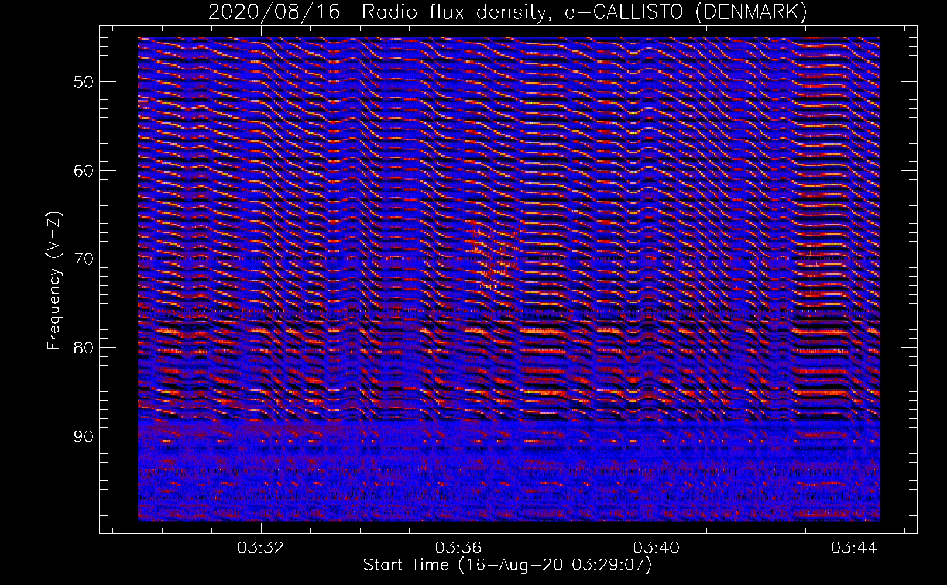Click the time tick label "03:36"
The image size is (947, 585).
point(459,548)
